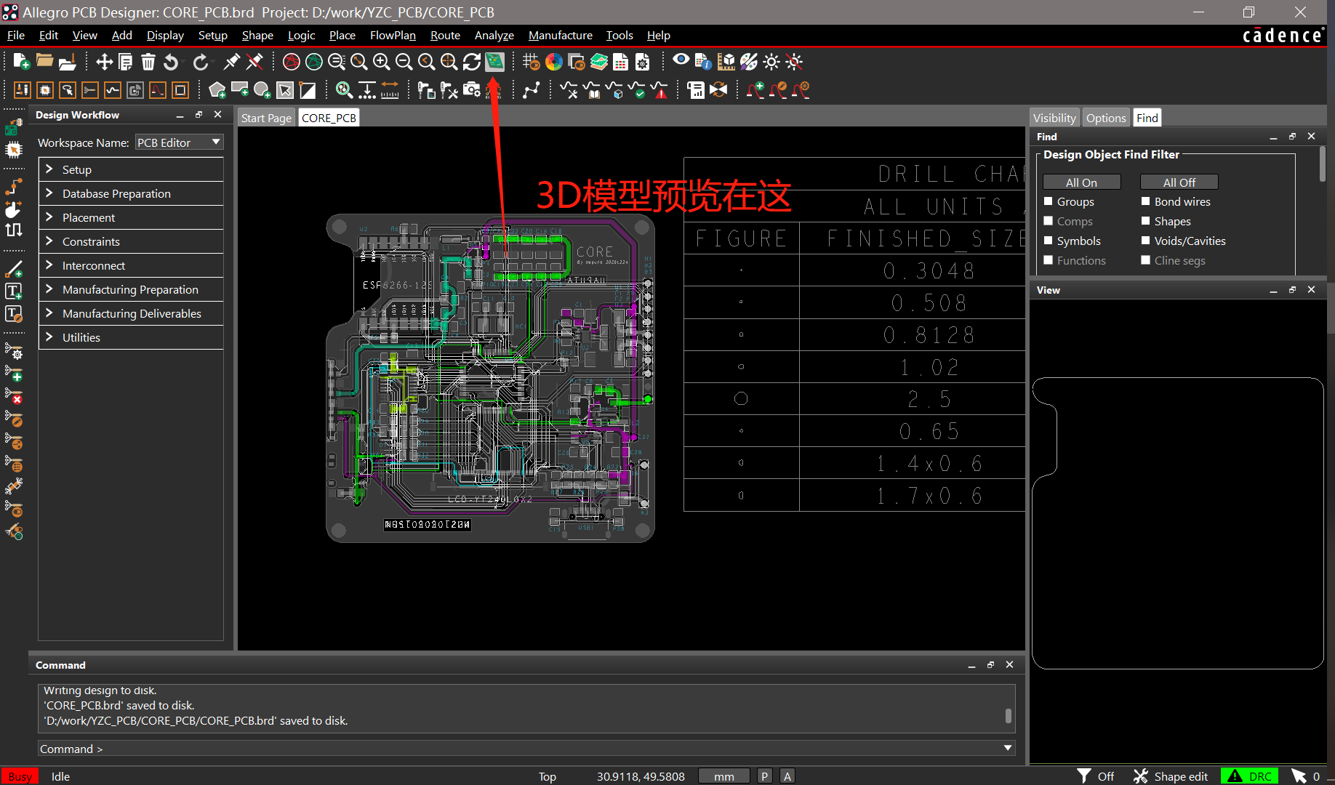
Task: Enable the Symbols checkbox
Action: (1049, 241)
